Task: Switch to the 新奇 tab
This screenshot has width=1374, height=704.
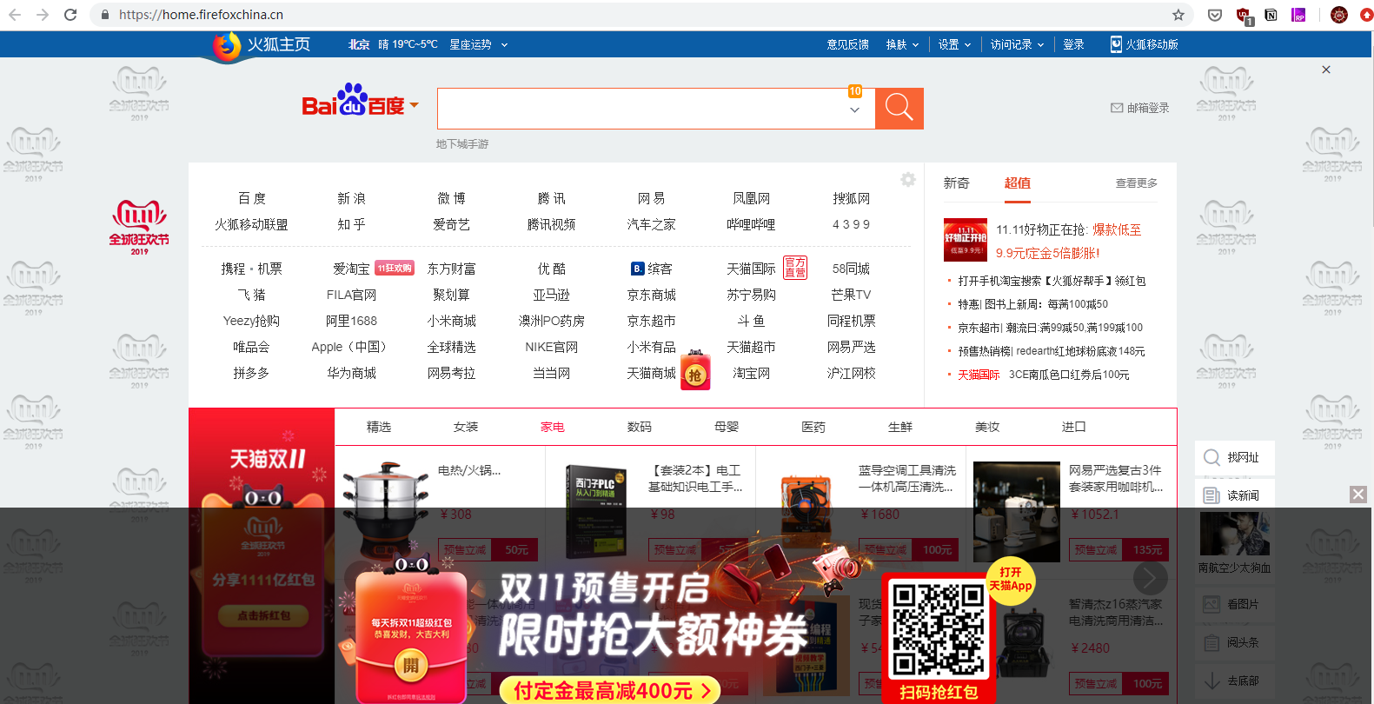Action: tap(956, 183)
